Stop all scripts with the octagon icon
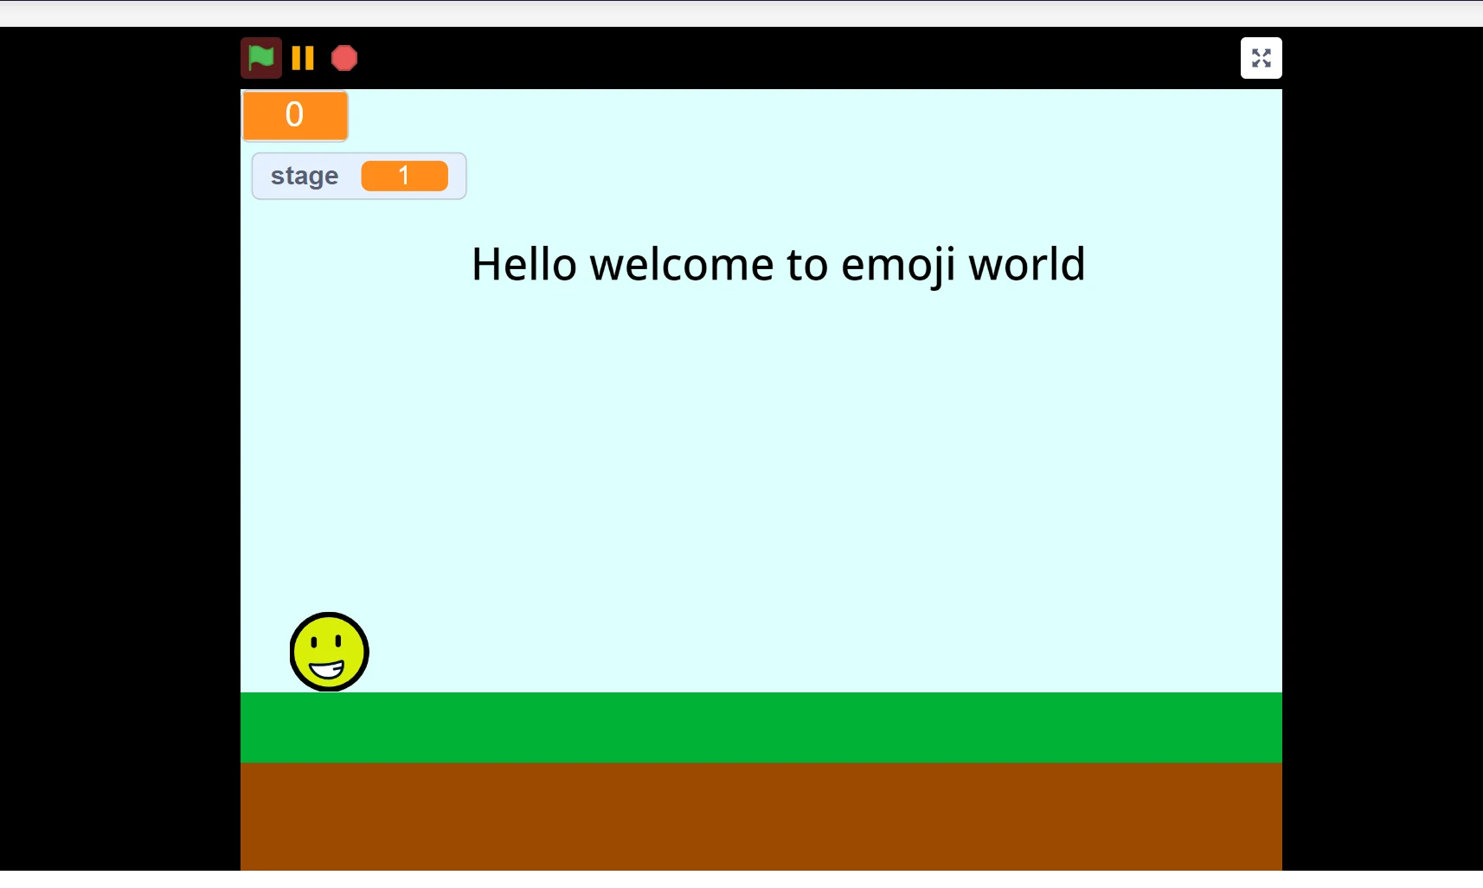The image size is (1483, 888). click(x=343, y=58)
